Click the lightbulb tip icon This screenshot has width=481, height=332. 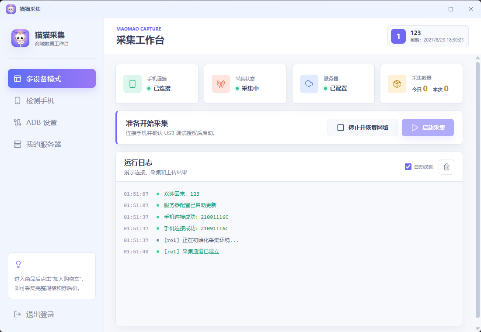(18, 264)
